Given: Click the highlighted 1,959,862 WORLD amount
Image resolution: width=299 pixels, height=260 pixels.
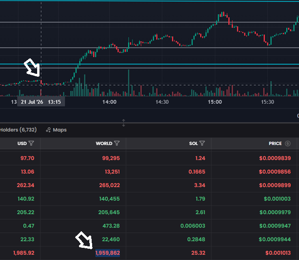Looking at the screenshot, I should pos(108,253).
